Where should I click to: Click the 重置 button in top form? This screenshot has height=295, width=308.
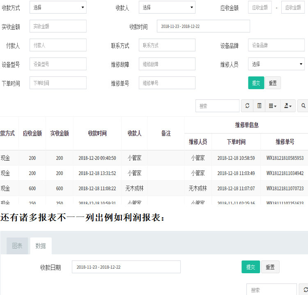(x=273, y=83)
